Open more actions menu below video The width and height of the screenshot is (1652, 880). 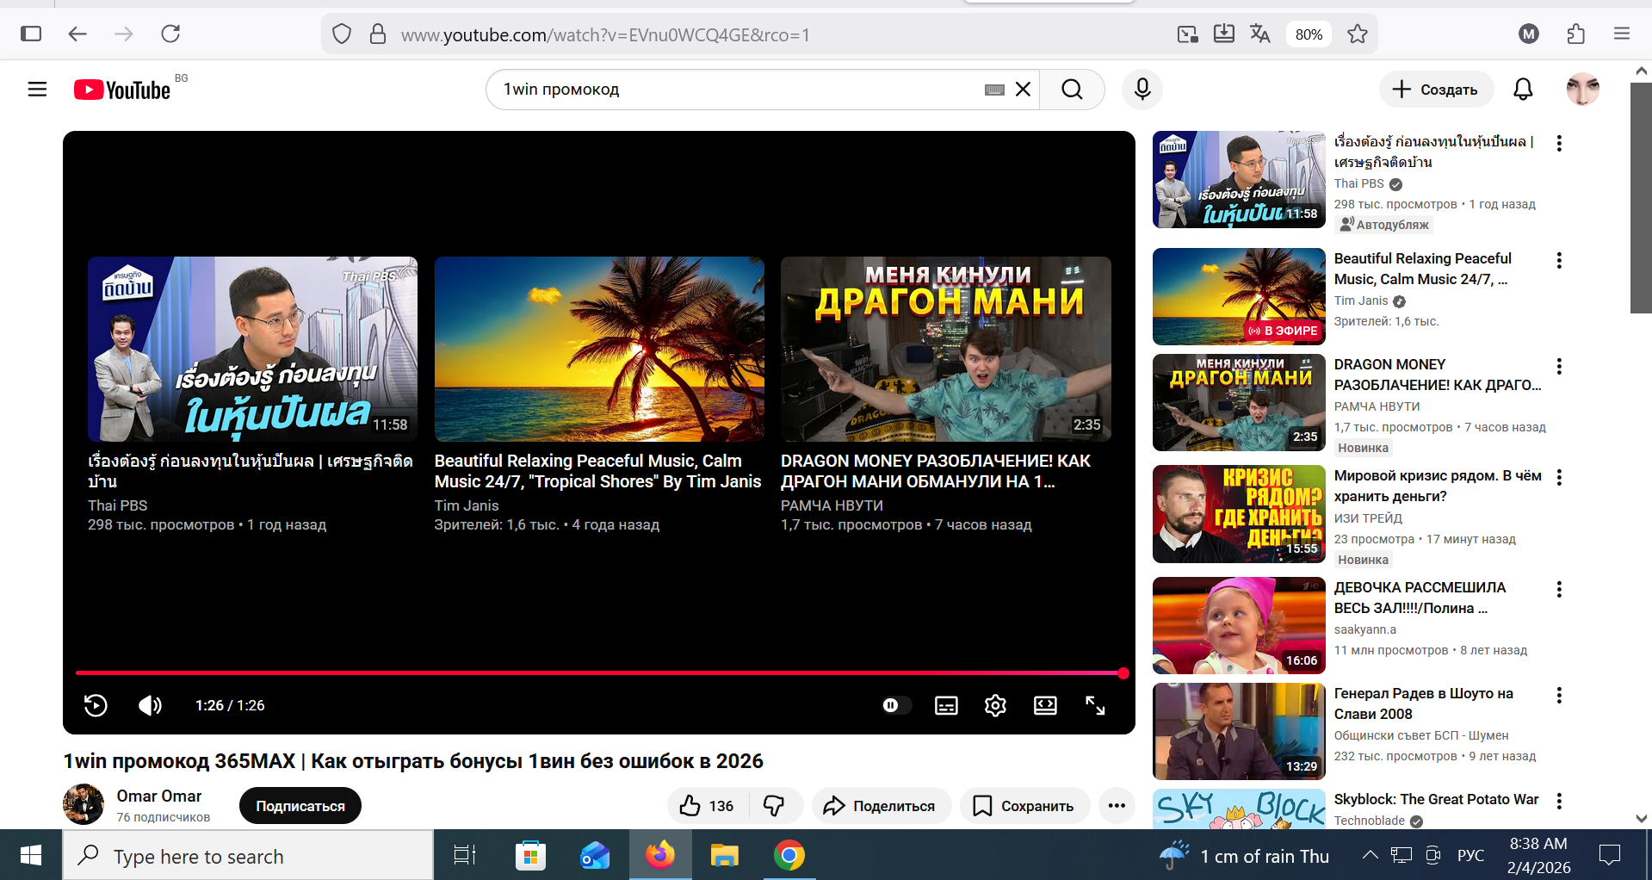tap(1117, 806)
